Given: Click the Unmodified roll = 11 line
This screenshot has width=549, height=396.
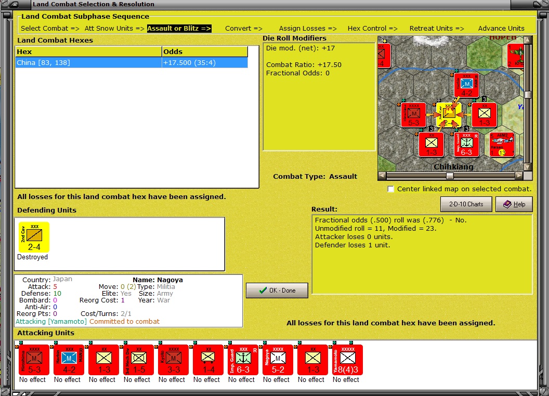Looking at the screenshot, I should [375, 229].
